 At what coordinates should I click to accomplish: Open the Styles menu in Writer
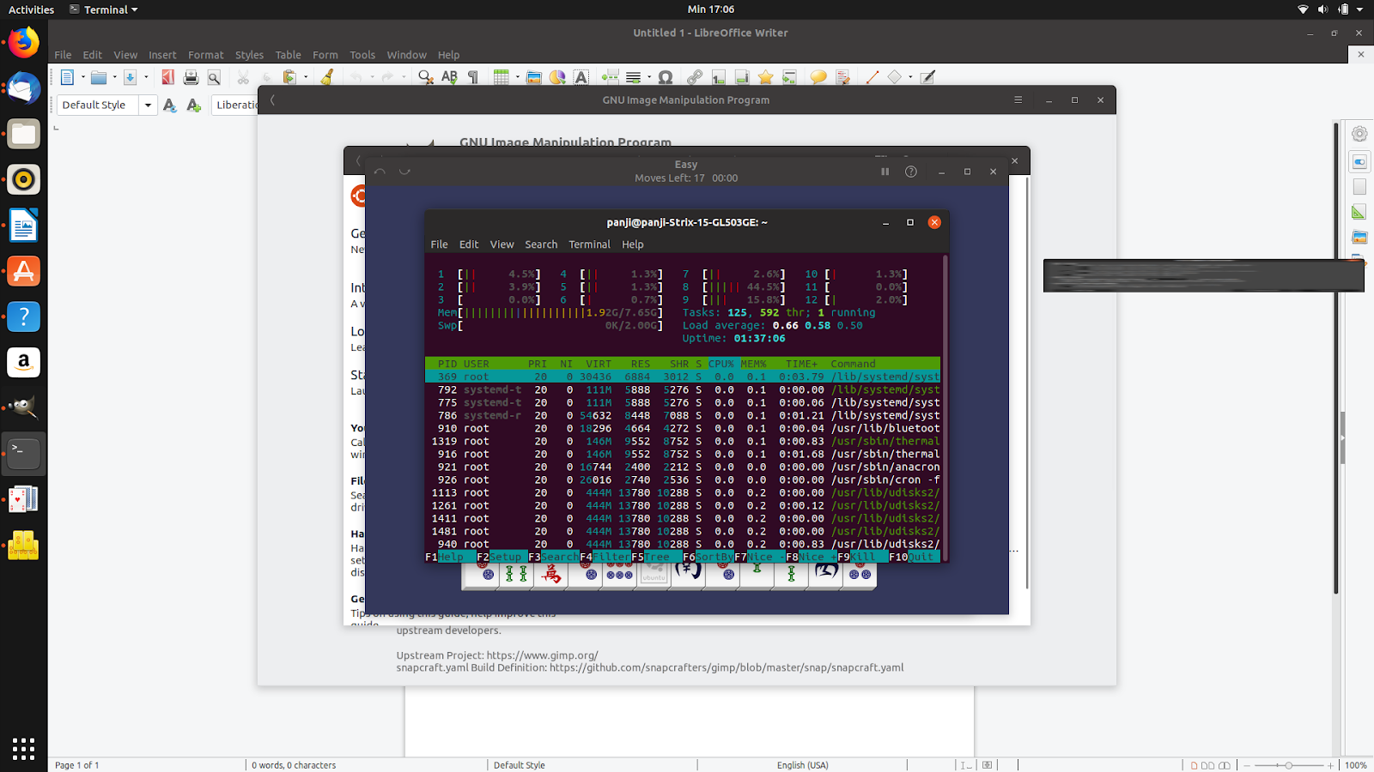(x=250, y=55)
